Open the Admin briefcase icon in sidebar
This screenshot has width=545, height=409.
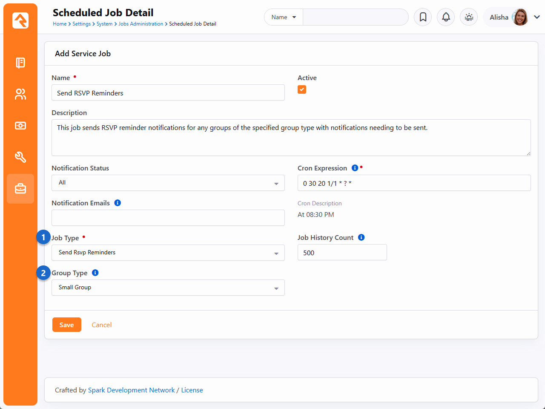[20, 189]
